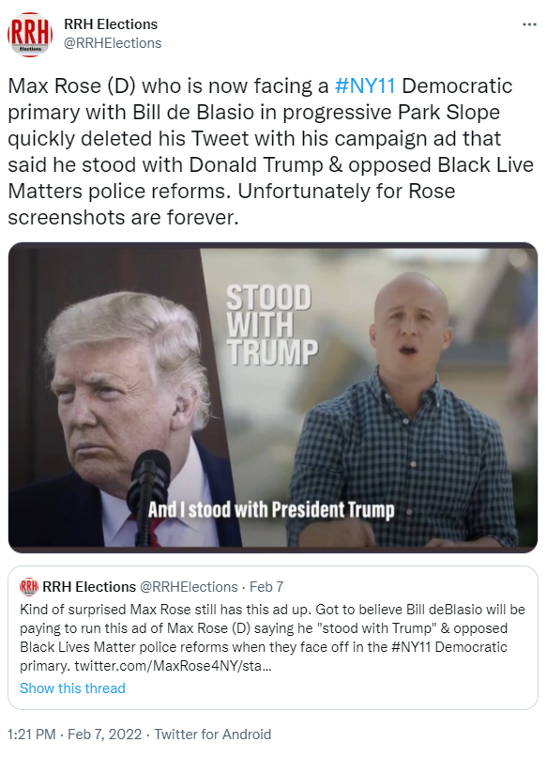Open the RRH Elections profile avatar

(30, 35)
